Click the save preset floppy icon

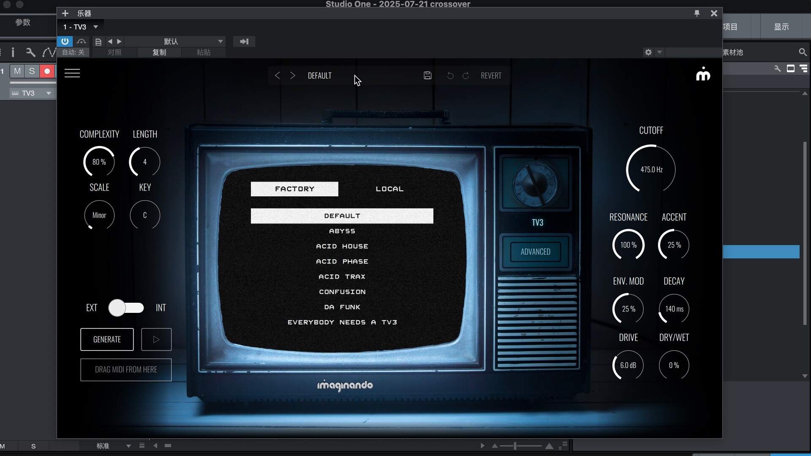427,76
